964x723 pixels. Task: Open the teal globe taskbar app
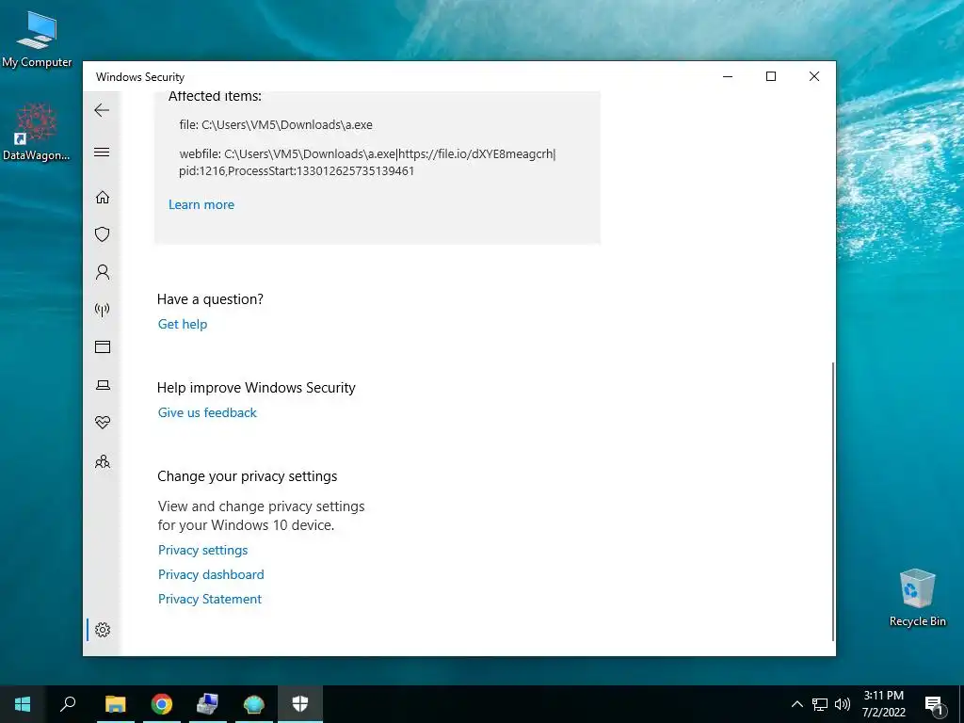coord(253,704)
